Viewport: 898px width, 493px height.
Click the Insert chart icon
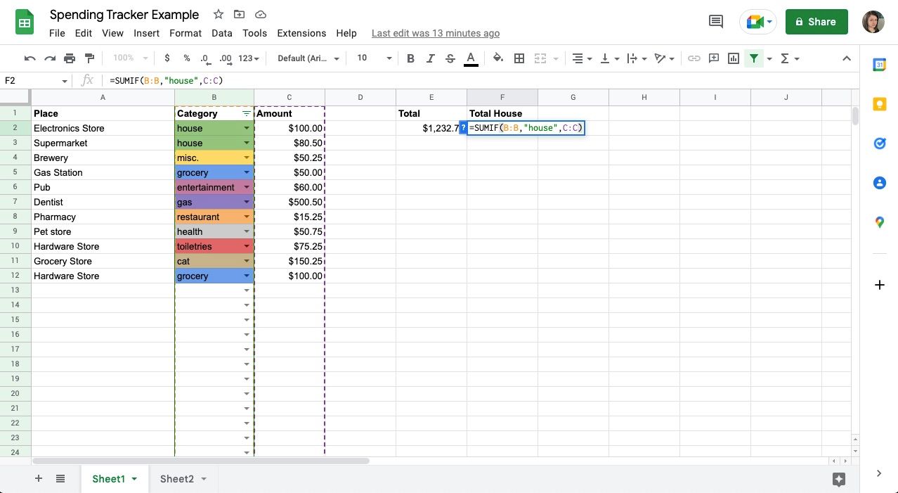coord(734,58)
